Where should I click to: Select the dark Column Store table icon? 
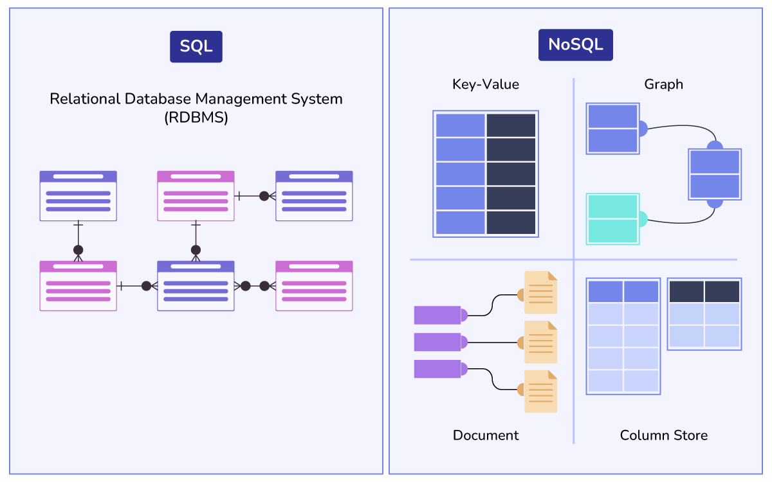(704, 313)
